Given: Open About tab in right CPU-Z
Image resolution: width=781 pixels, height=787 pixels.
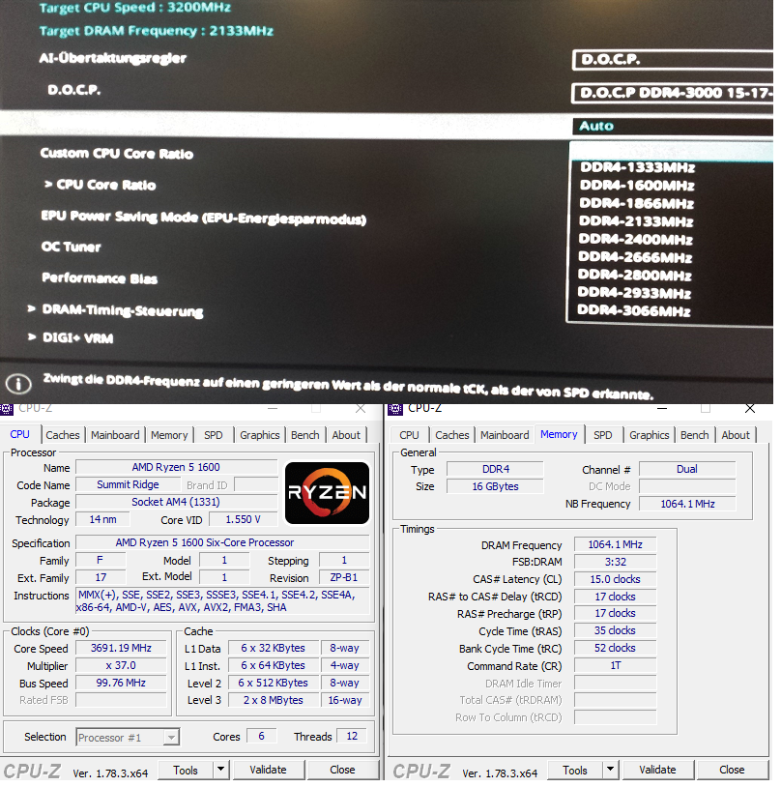Looking at the screenshot, I should point(736,435).
